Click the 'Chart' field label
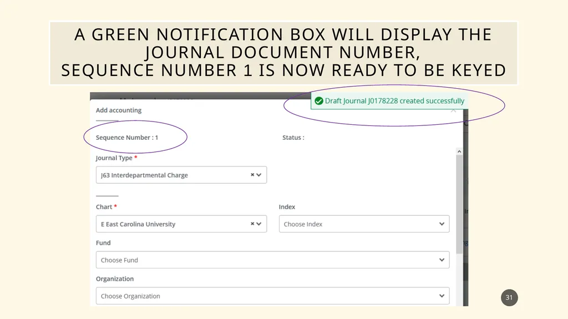The height and width of the screenshot is (319, 568). pos(104,206)
